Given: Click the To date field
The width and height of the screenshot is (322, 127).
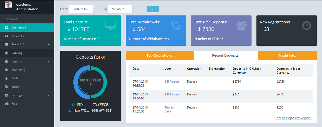Looking at the screenshot, I should [x=120, y=9].
